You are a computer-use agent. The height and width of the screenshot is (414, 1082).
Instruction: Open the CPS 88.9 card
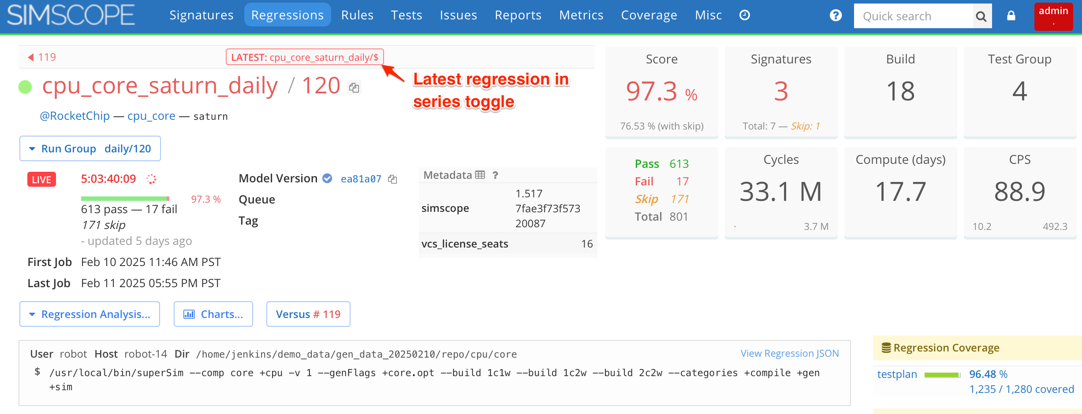click(1020, 193)
